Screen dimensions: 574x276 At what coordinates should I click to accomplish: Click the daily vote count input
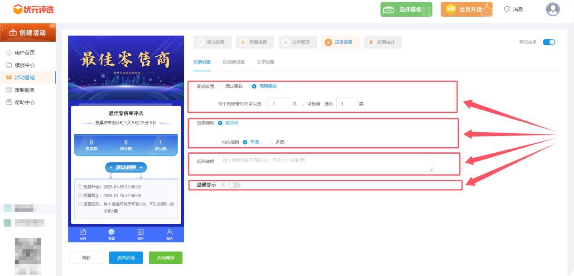tap(278, 104)
